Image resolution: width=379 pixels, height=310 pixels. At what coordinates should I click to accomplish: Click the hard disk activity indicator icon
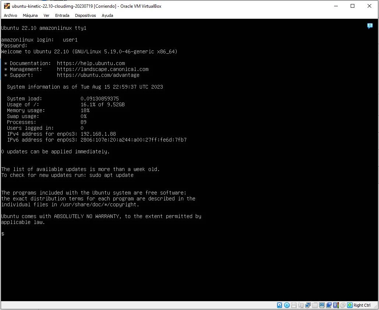tap(279, 305)
